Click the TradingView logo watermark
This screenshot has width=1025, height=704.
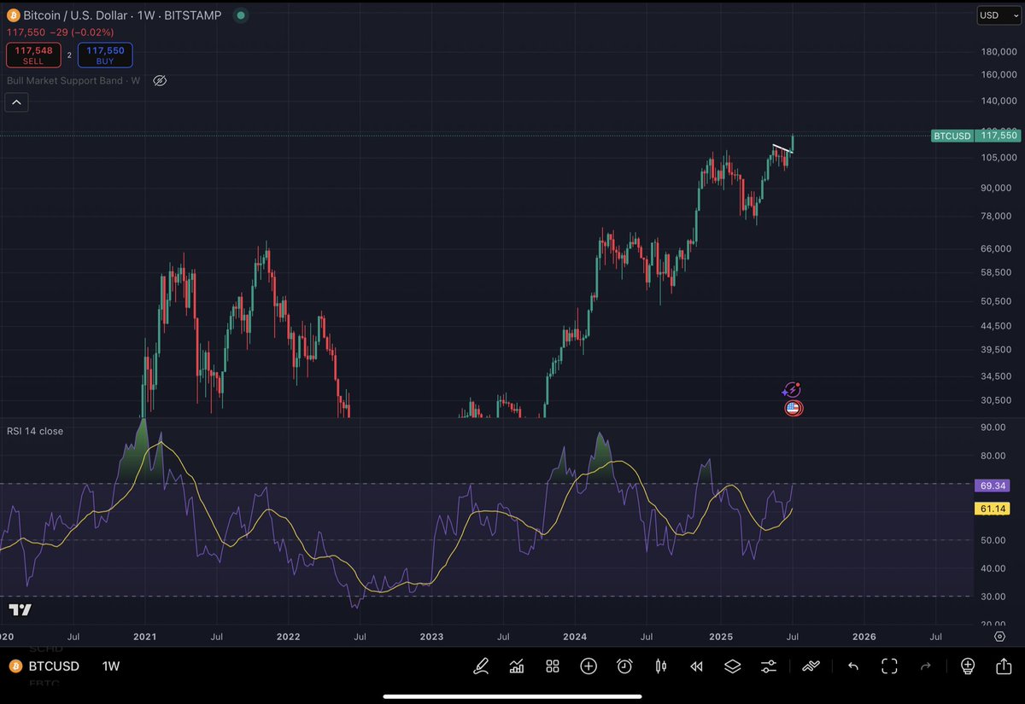[x=20, y=610]
